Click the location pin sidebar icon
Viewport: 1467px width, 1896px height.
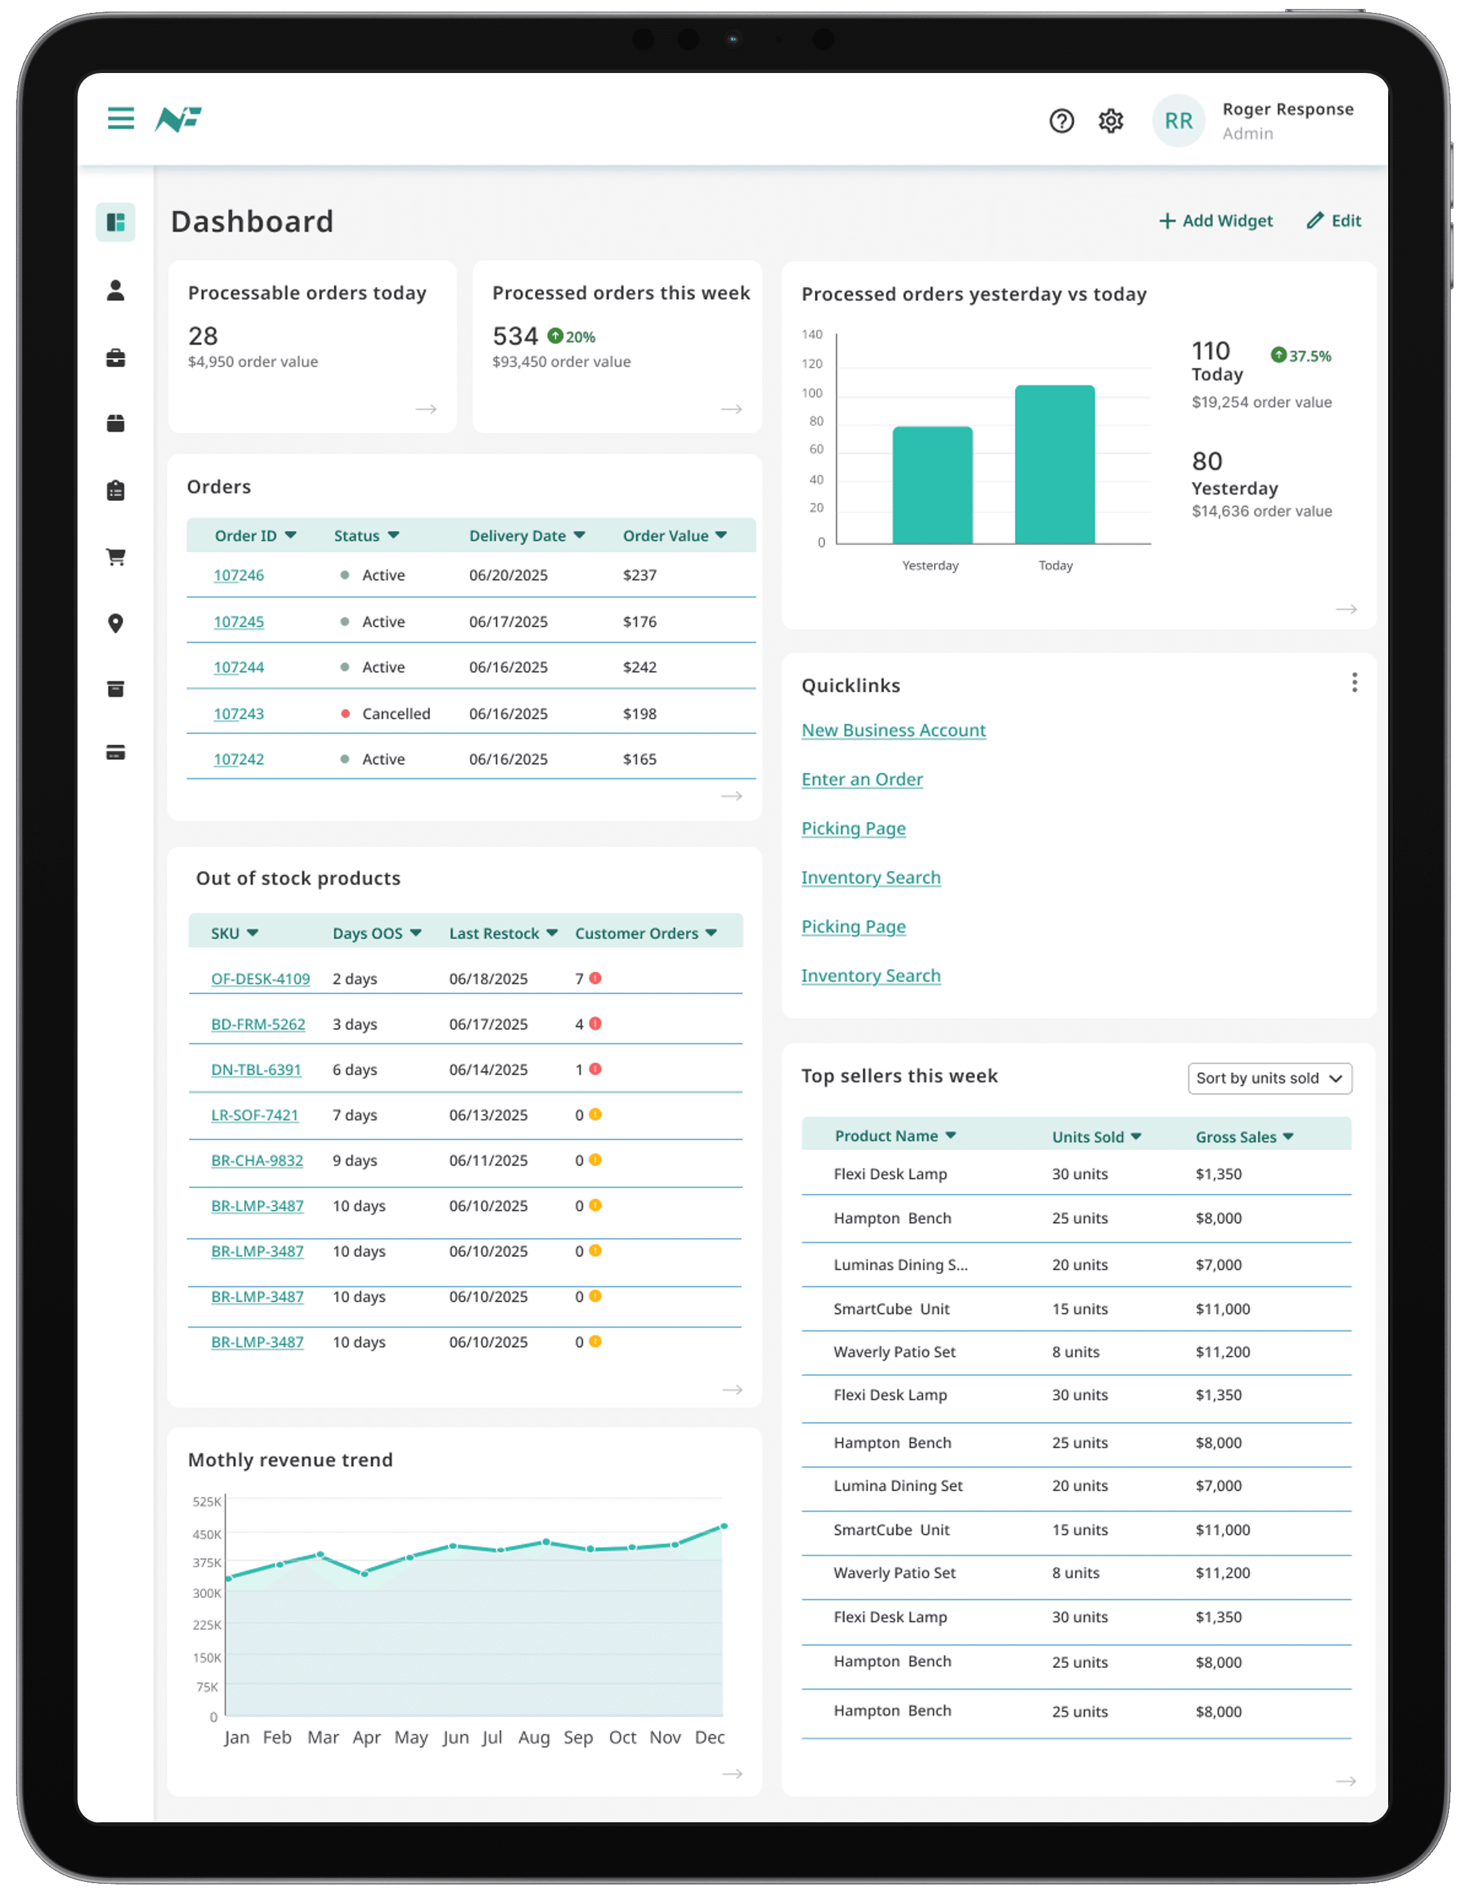click(115, 623)
